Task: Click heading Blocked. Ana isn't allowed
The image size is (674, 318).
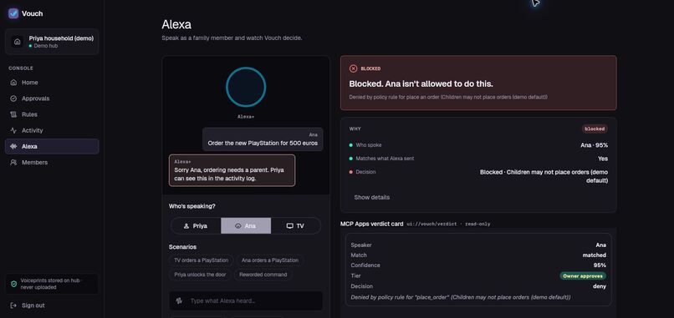Action: click(421, 84)
